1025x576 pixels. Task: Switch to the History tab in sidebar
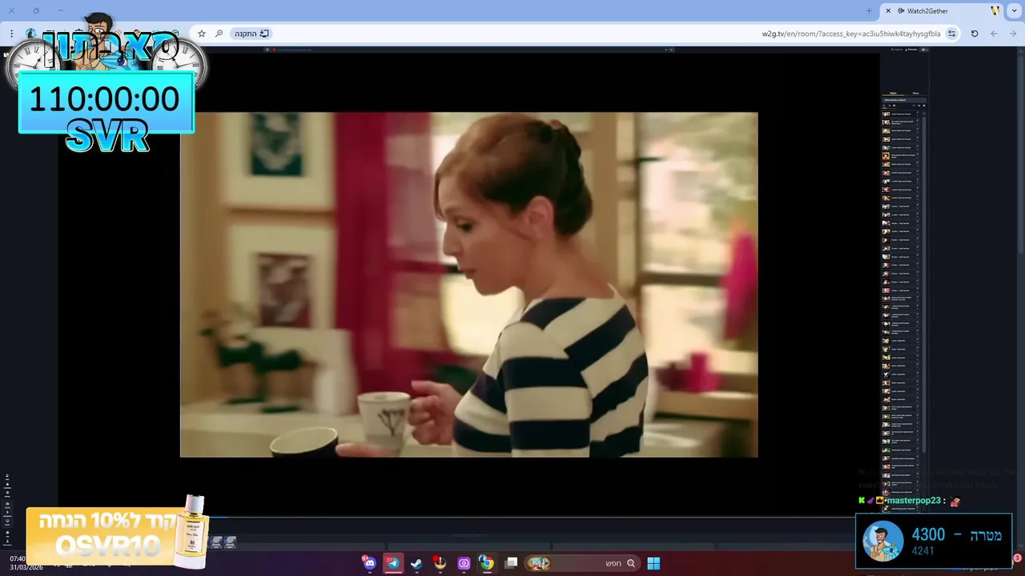[x=915, y=93]
